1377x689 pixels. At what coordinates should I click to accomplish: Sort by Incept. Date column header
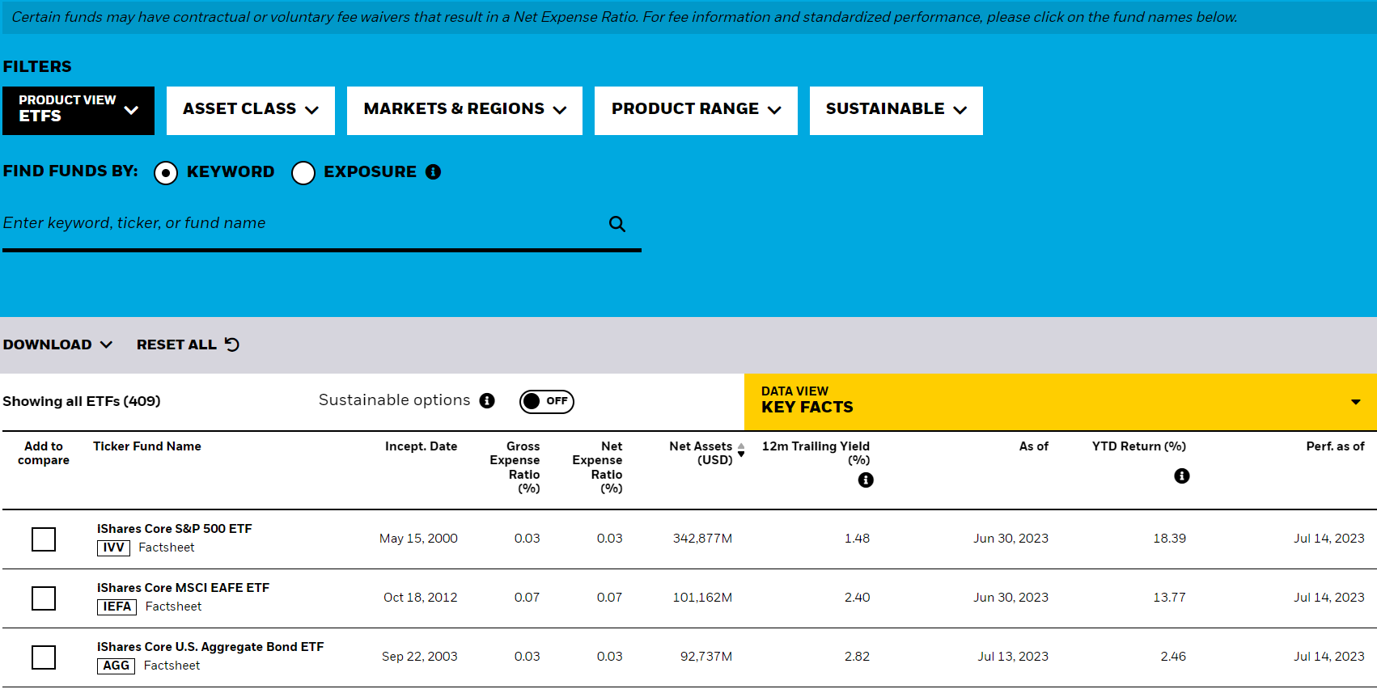422,446
